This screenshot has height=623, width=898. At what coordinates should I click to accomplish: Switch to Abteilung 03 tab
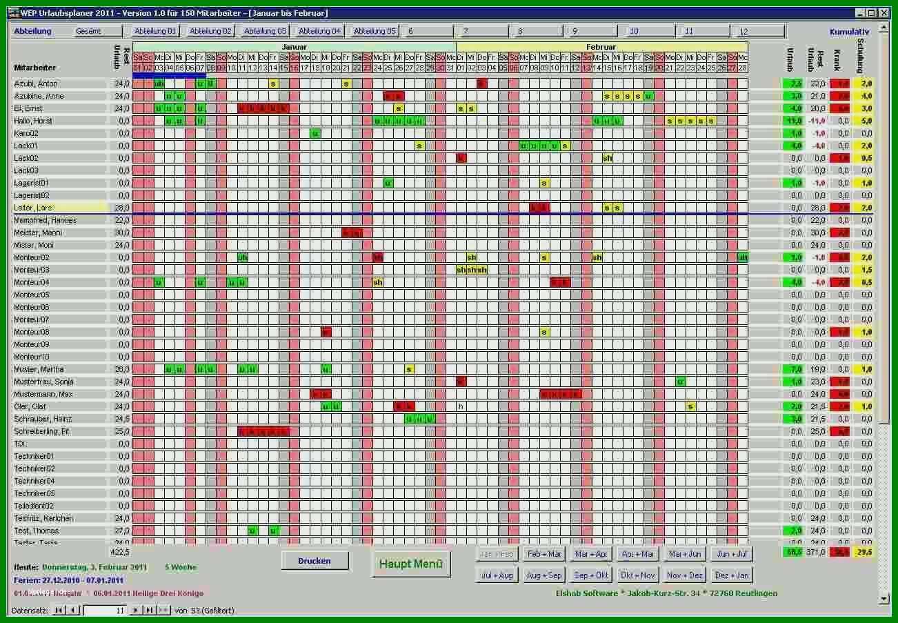pos(265,31)
